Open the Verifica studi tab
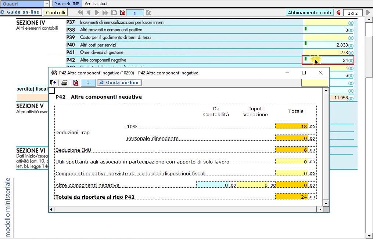This screenshot has width=373, height=239. [x=96, y=4]
